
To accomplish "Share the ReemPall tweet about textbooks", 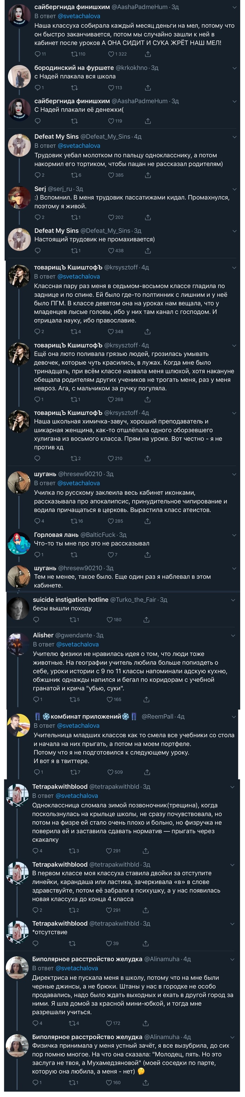I will 147,772.
